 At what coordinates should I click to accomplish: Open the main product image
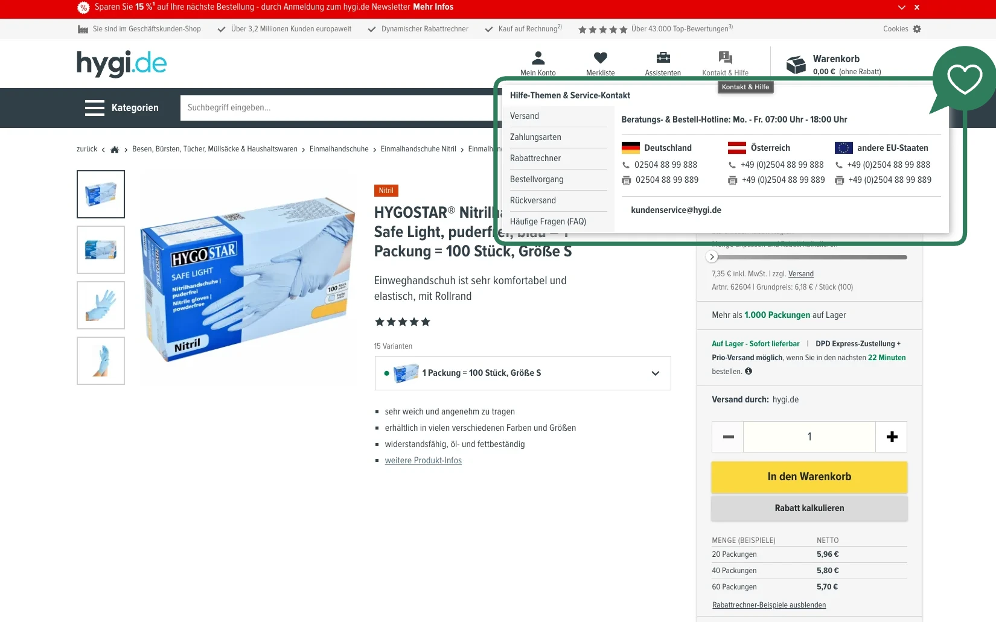(x=247, y=279)
